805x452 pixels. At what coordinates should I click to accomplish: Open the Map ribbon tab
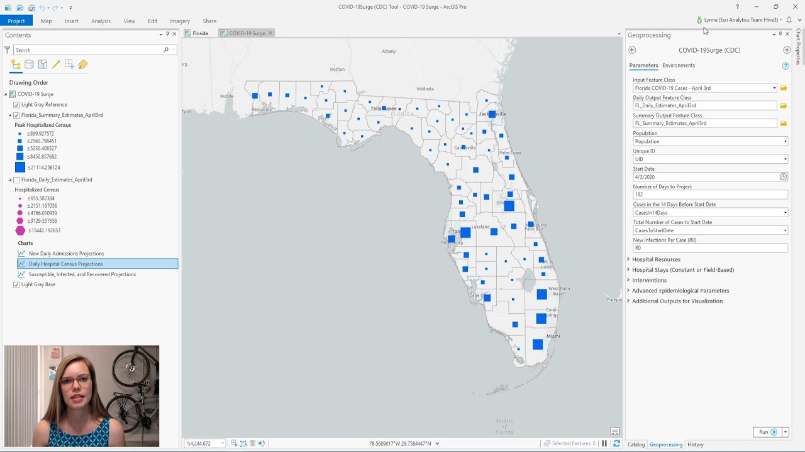[x=46, y=21]
